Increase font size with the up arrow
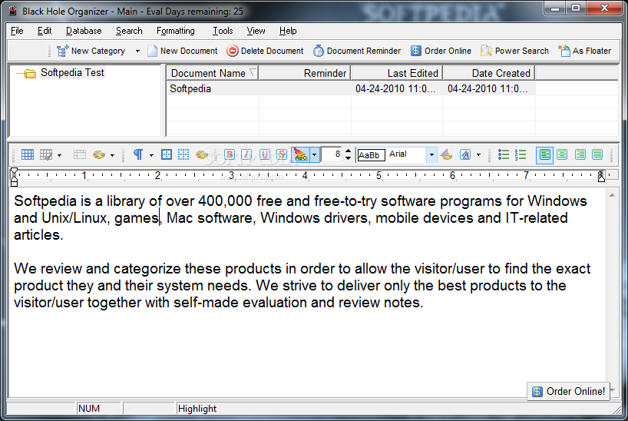 click(348, 151)
